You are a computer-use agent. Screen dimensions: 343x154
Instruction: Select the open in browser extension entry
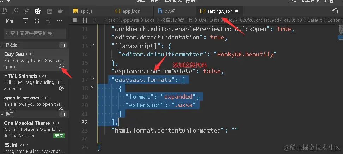click(34, 102)
